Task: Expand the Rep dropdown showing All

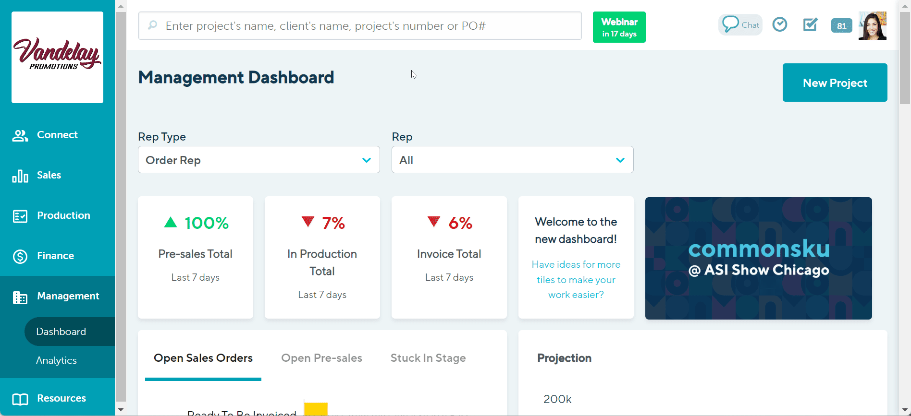Action: (512, 160)
